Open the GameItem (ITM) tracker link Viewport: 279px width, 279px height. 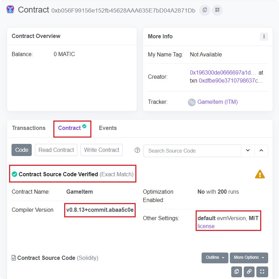pos(217,102)
